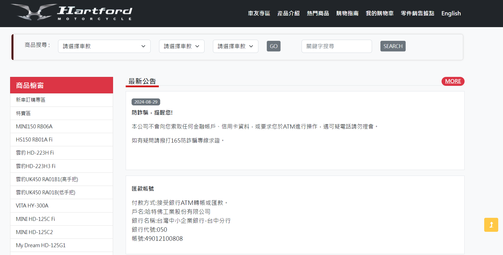This screenshot has width=503, height=255.
Task: Open 我的購物車 menu item
Action: (380, 13)
